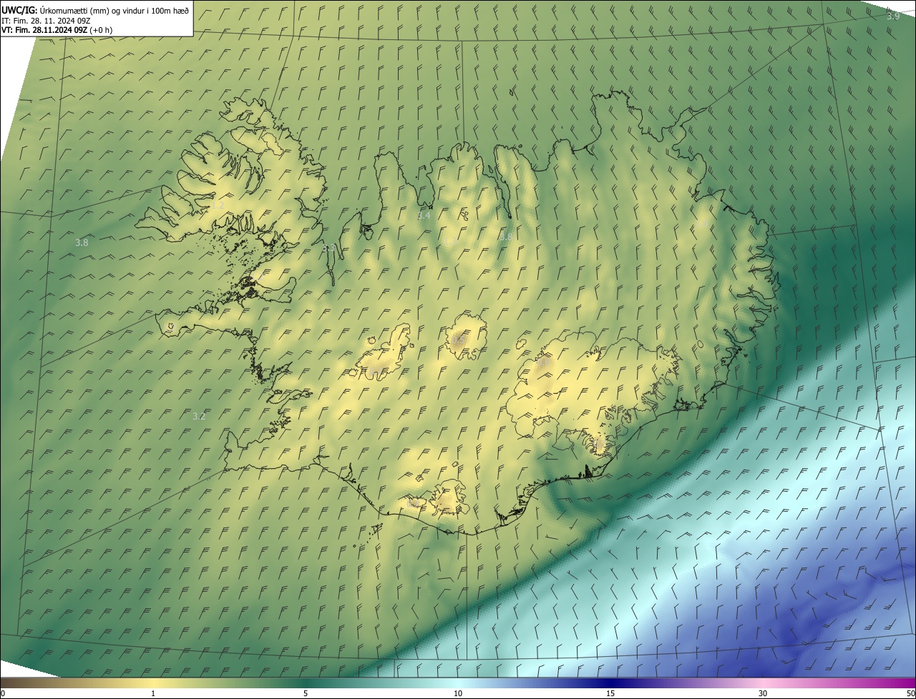Click the 'VT: Fim. 28.11.2024 09Z (+0 h)' line

57,30
